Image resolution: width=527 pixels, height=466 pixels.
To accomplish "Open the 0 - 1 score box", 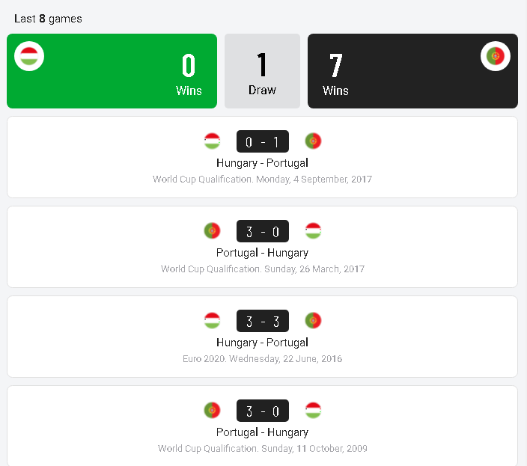I will [x=262, y=141].
